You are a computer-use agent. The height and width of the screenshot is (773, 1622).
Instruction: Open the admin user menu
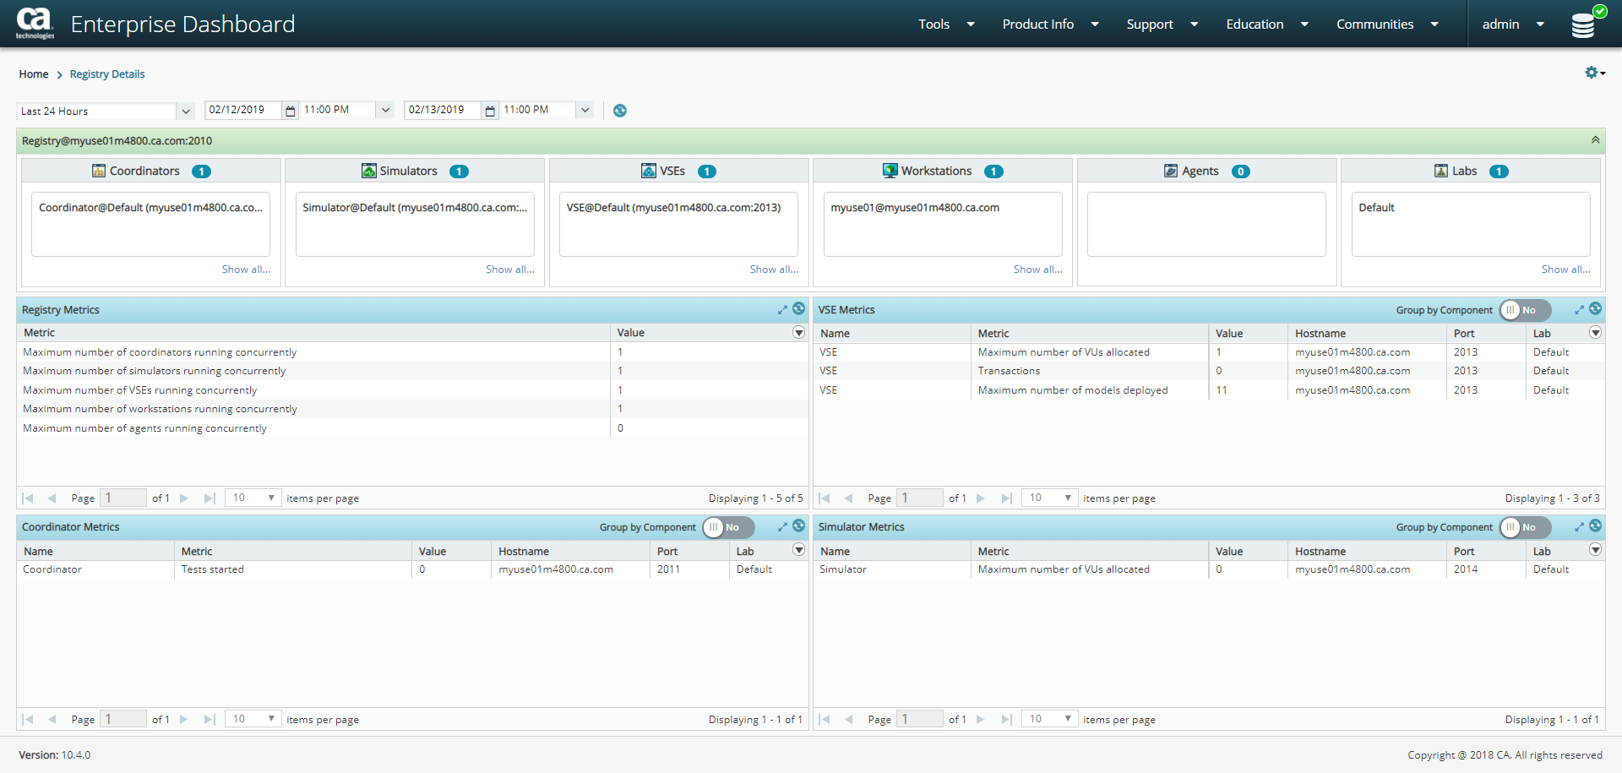1513,24
